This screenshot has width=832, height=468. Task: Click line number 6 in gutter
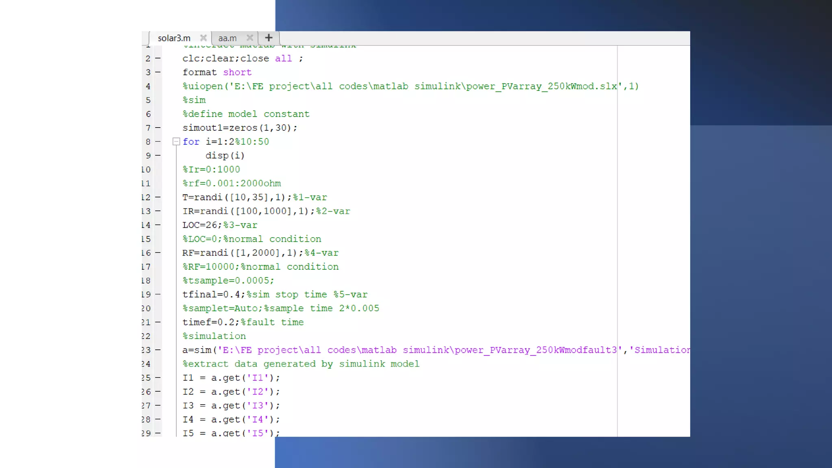[x=148, y=114]
